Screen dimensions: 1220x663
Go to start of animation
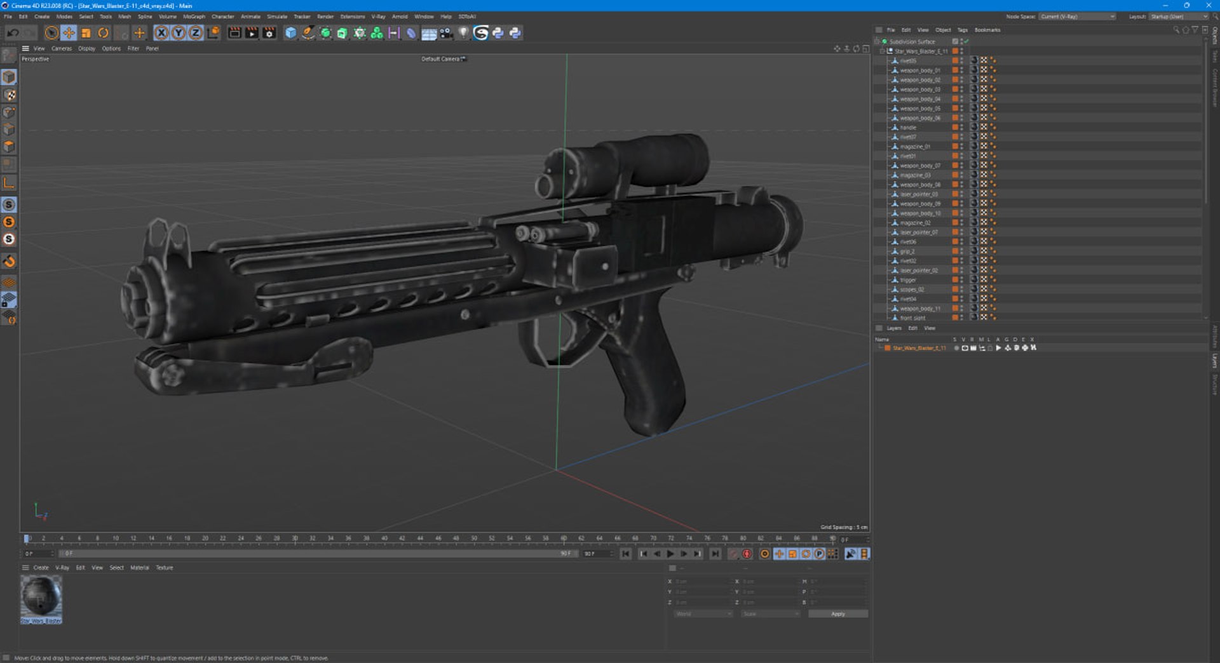[626, 554]
